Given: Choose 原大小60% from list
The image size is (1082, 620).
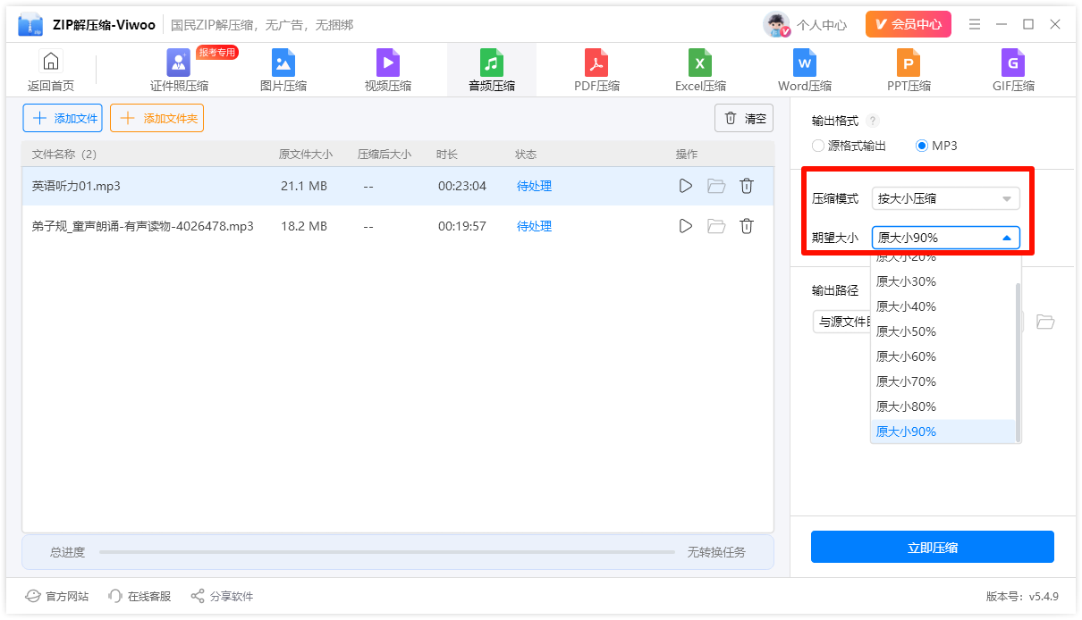Looking at the screenshot, I should 944,356.
